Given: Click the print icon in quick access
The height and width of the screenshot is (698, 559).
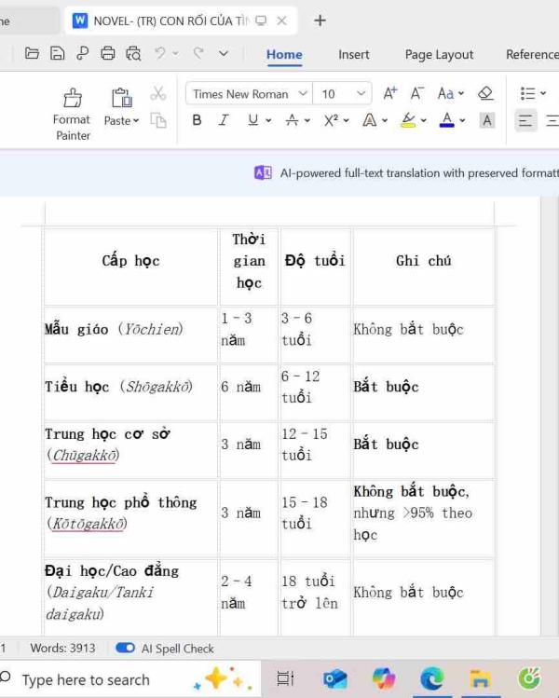Looking at the screenshot, I should point(107,54).
